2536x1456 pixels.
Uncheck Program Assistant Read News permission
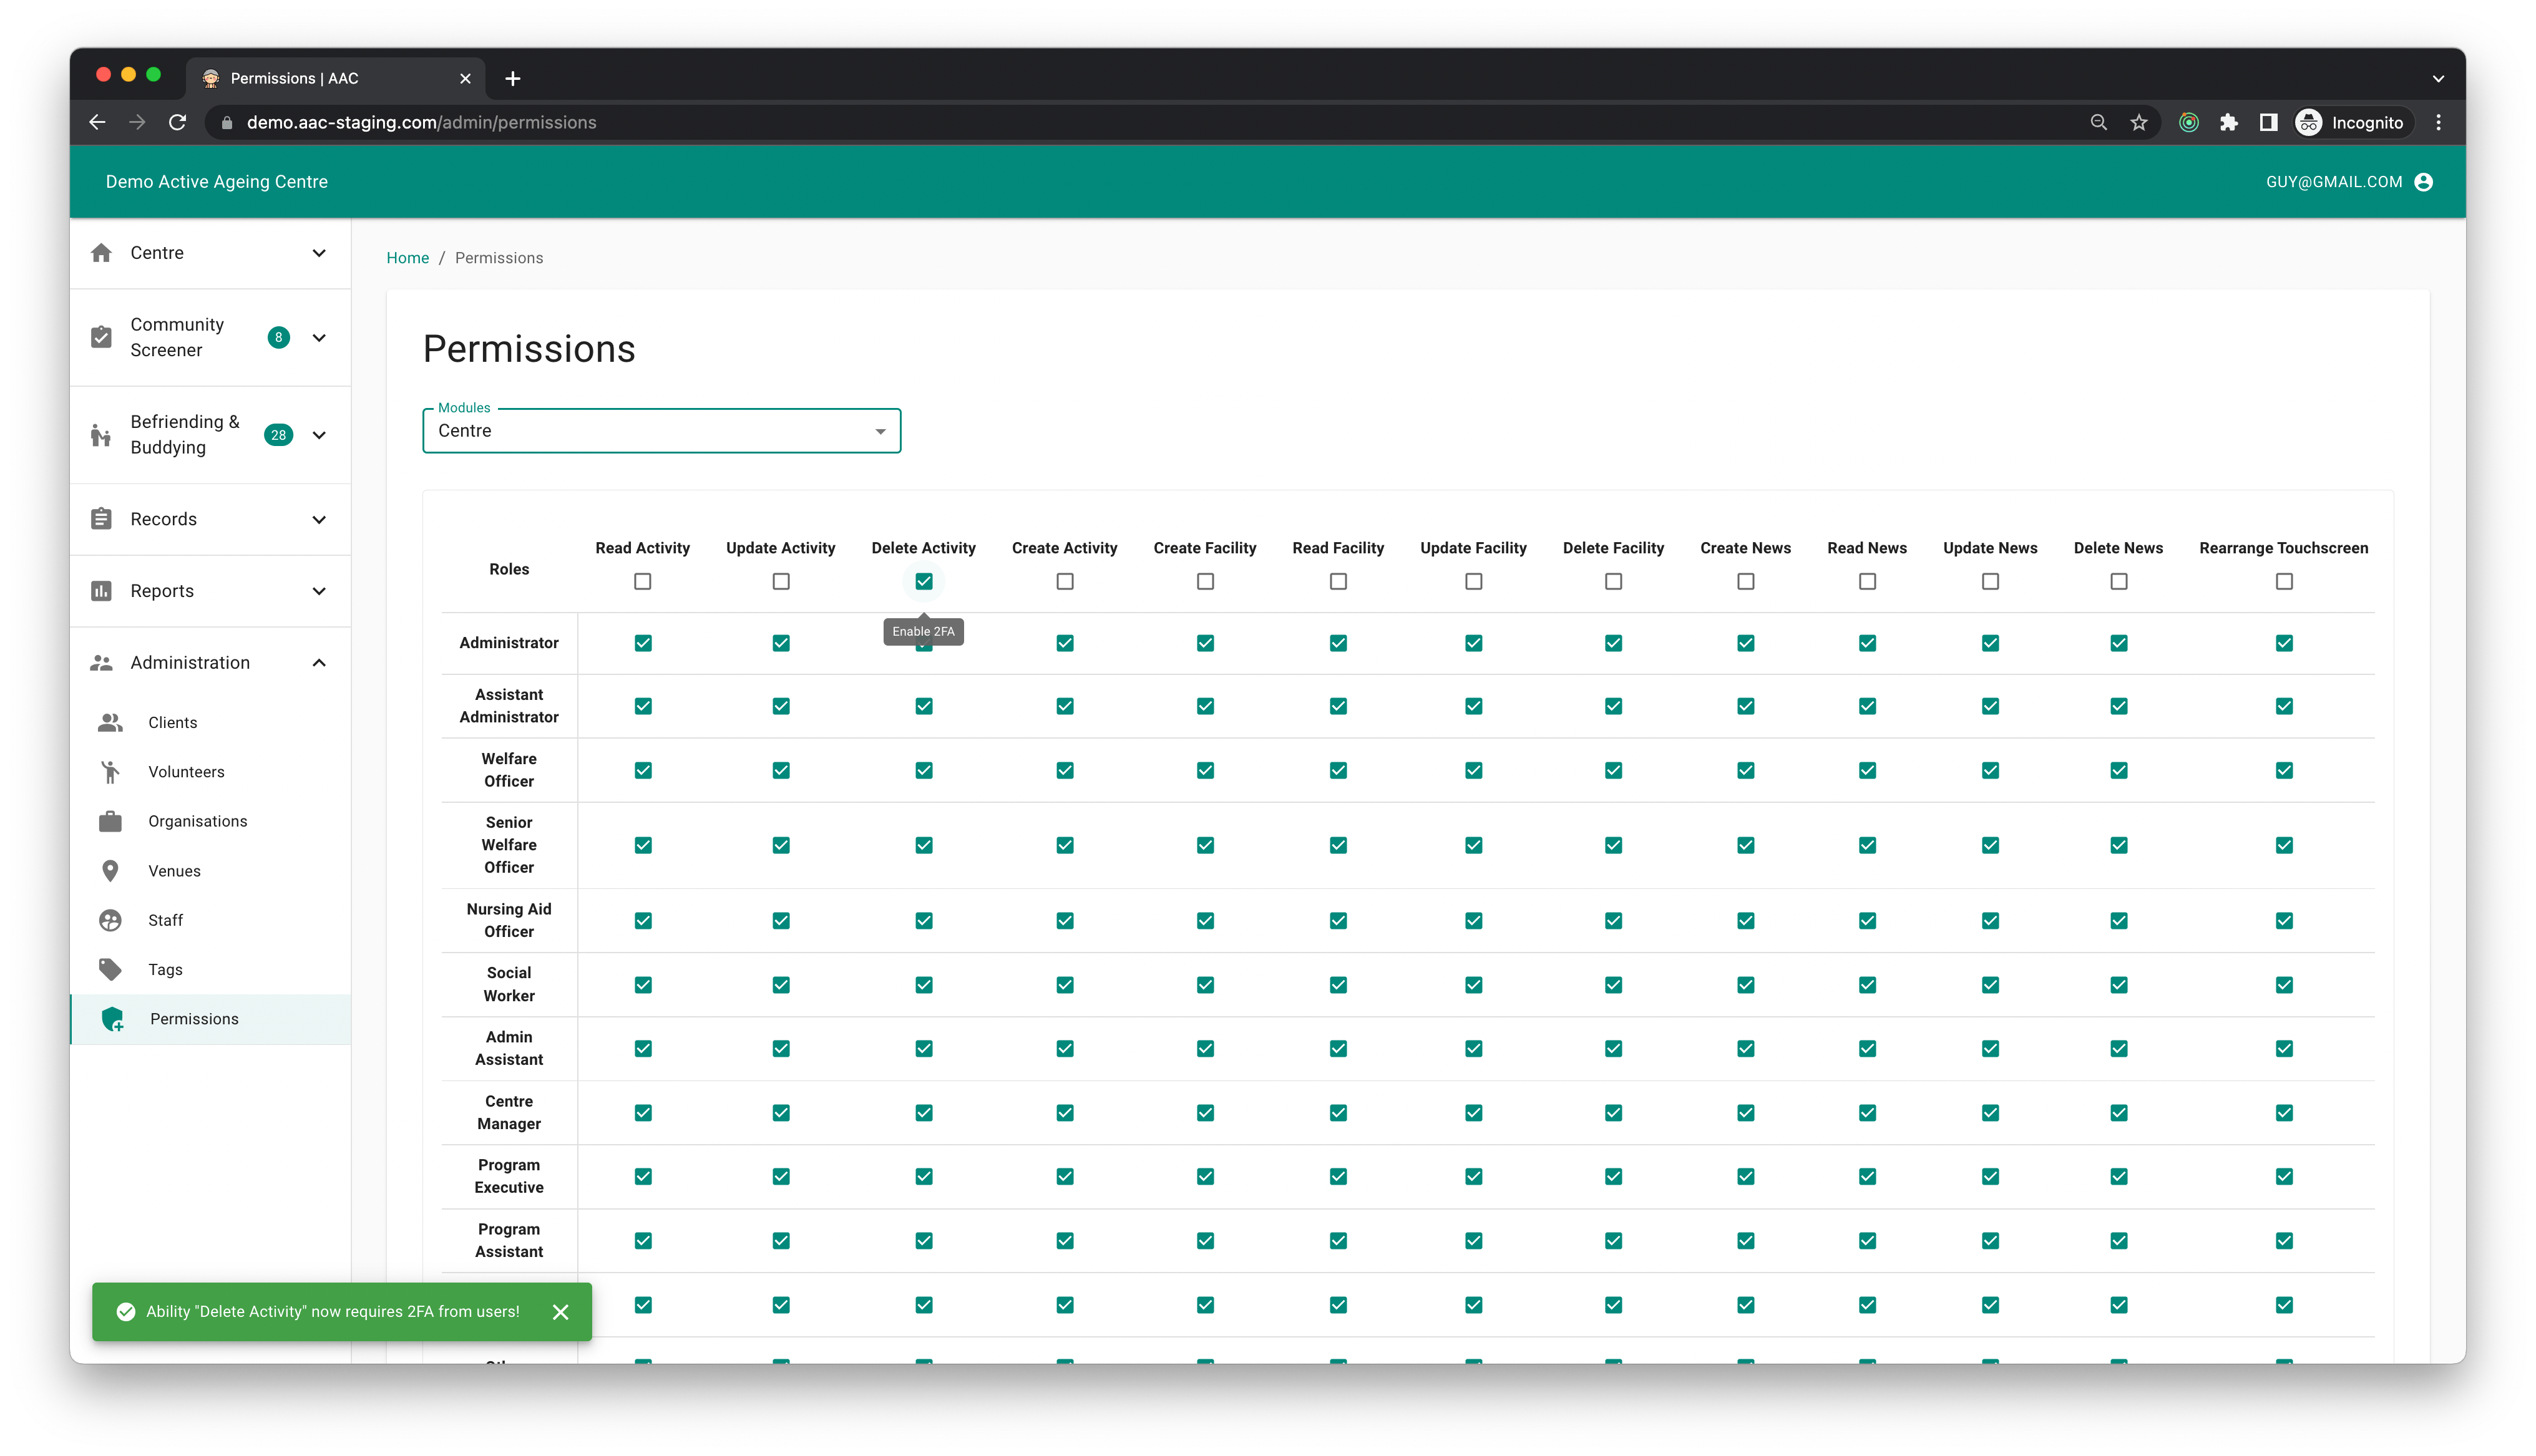point(1867,1241)
